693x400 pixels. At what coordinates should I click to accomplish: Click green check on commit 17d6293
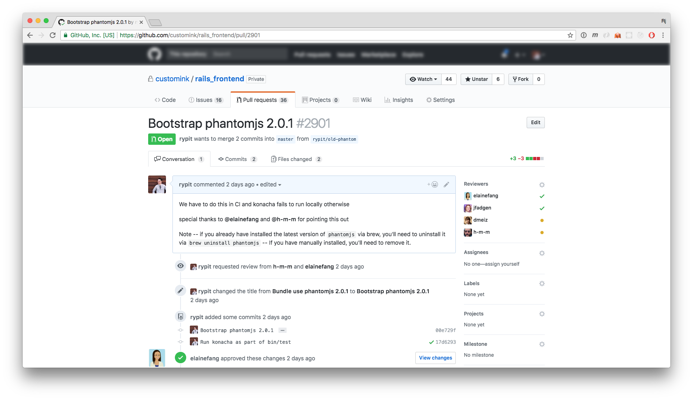click(x=432, y=342)
